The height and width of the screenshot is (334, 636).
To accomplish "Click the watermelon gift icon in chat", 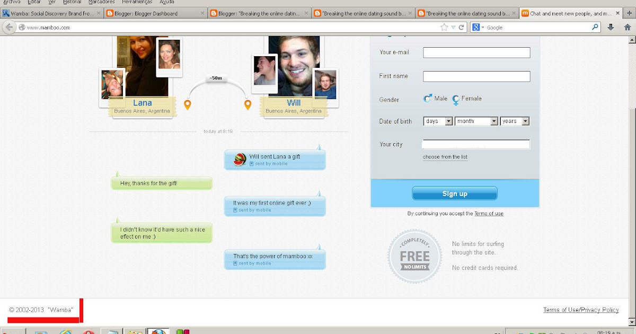I will pos(240,160).
